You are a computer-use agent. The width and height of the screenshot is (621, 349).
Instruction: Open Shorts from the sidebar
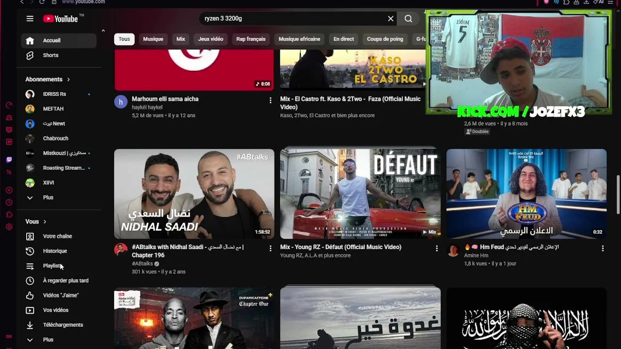coord(59,55)
